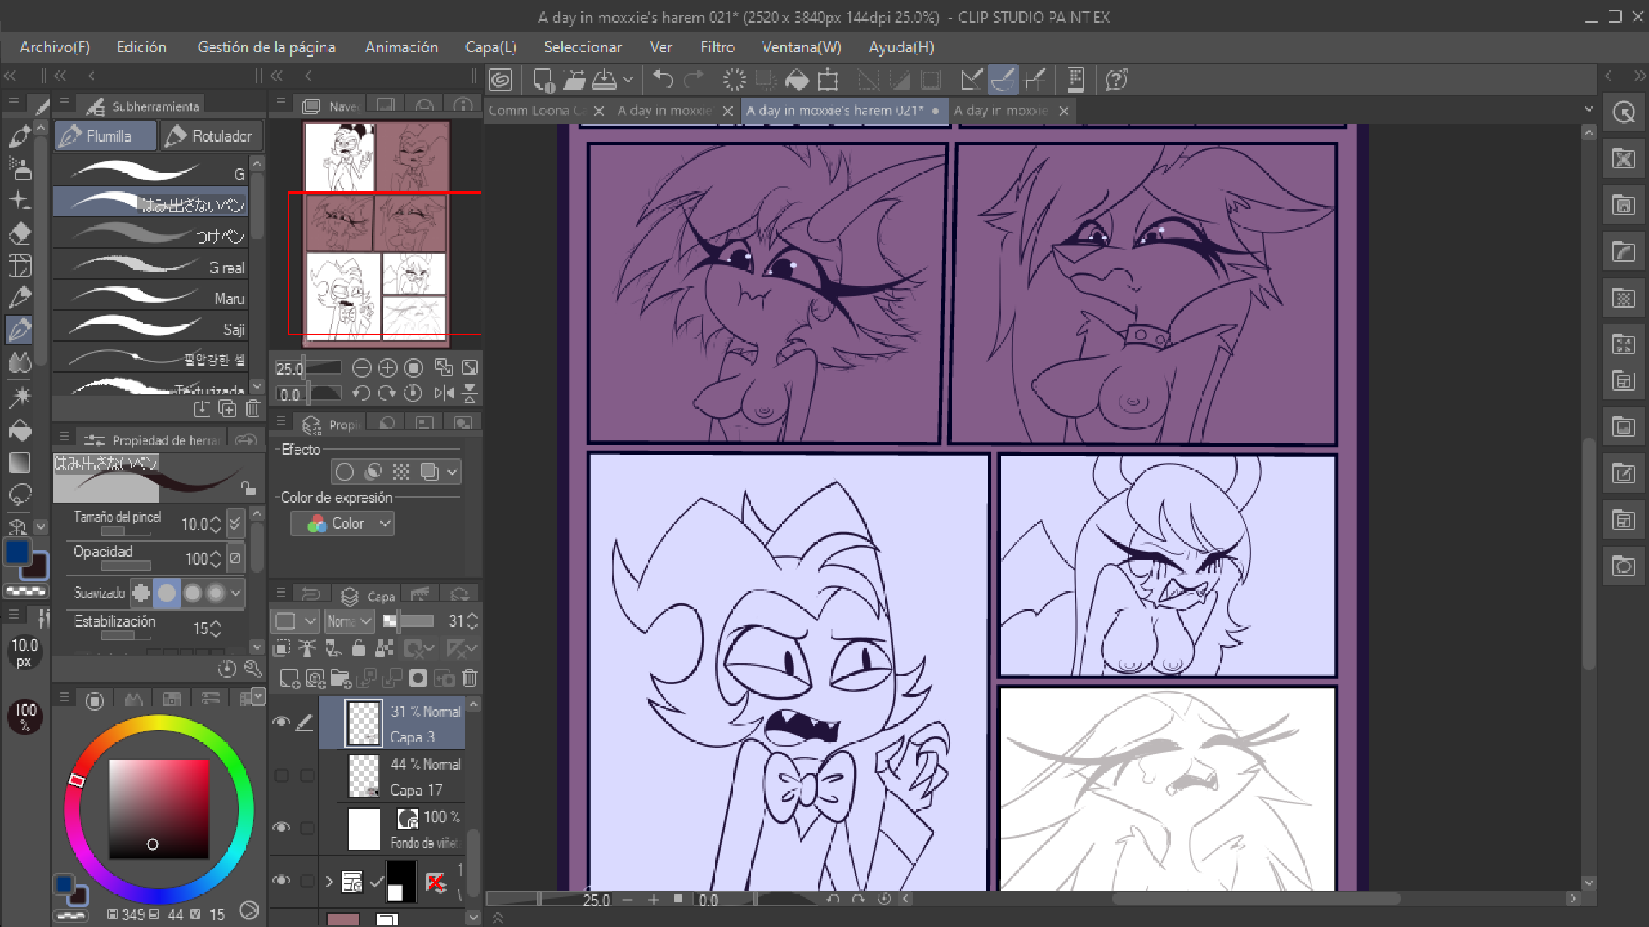Image resolution: width=1649 pixels, height=927 pixels.
Task: Choose the G real pen
Action: click(x=150, y=267)
